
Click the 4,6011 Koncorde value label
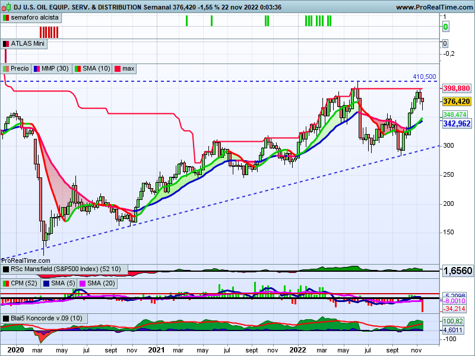point(453,330)
